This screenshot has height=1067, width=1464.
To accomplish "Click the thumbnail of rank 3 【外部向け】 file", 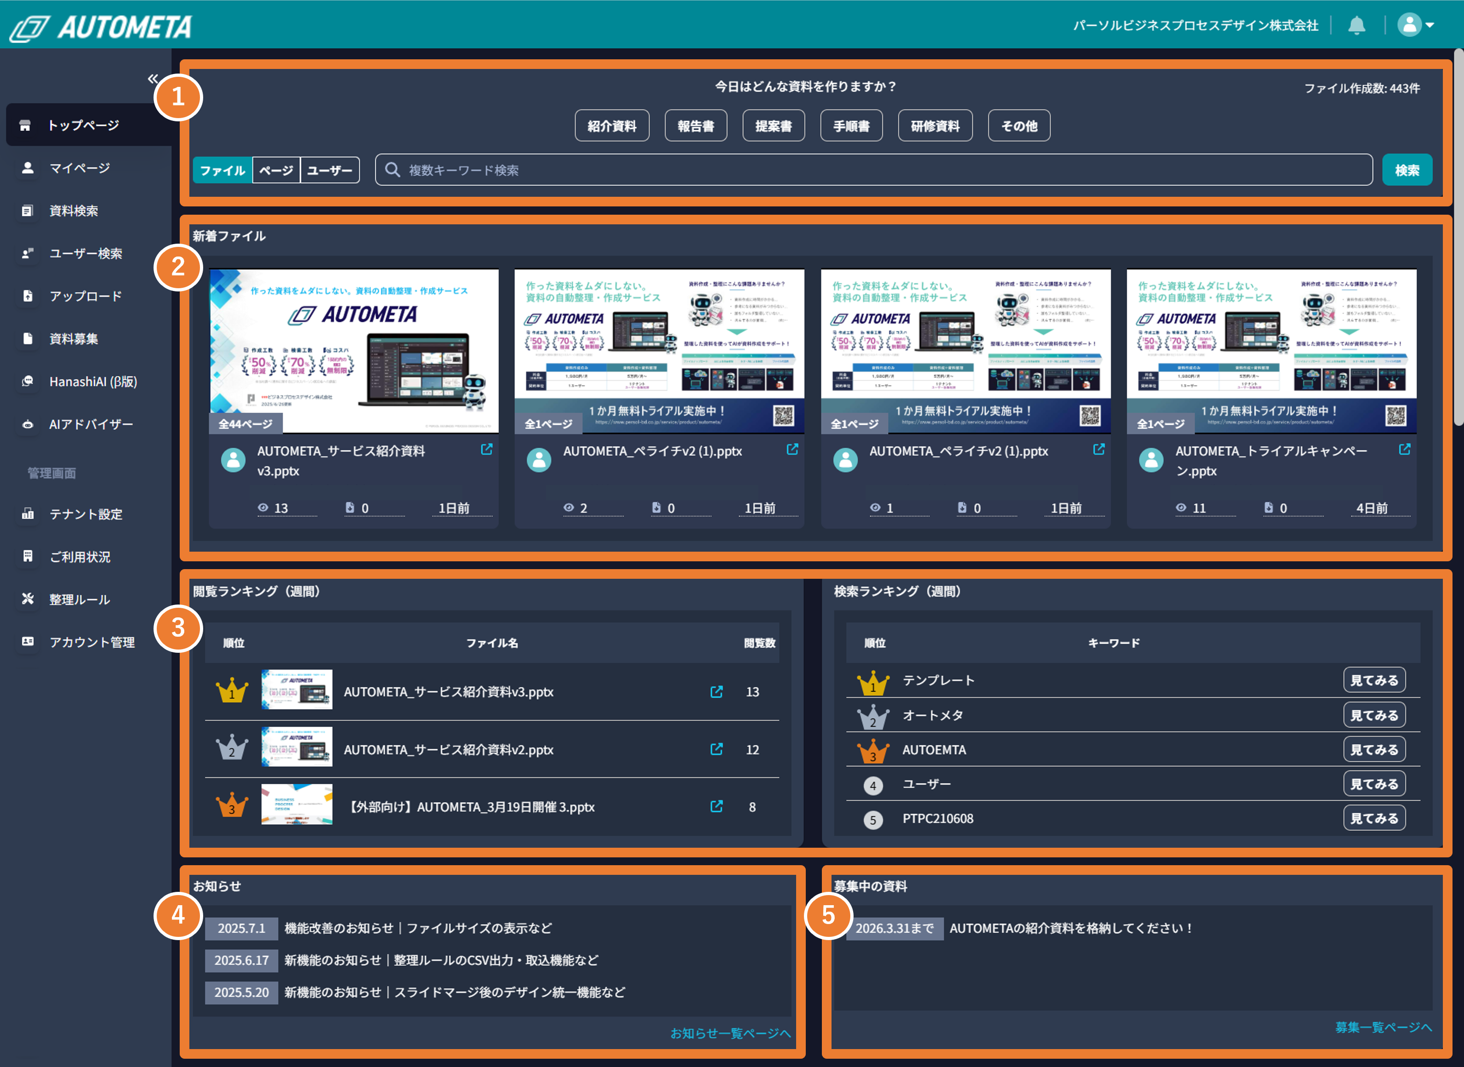I will pyautogui.click(x=296, y=804).
